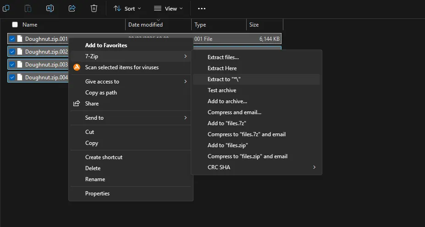Click the Doughnut.zip.004 file name
The height and width of the screenshot is (227, 425).
point(46,78)
